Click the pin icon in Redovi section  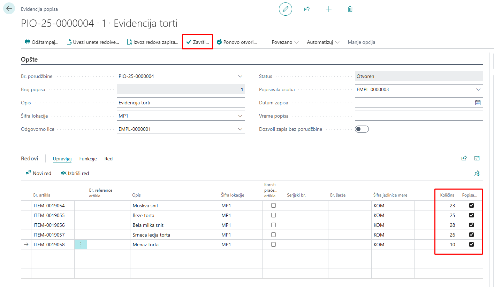[477, 173]
